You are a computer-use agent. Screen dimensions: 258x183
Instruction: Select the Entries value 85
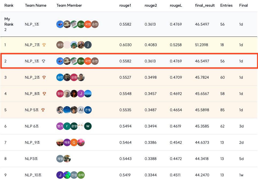coord(222,110)
